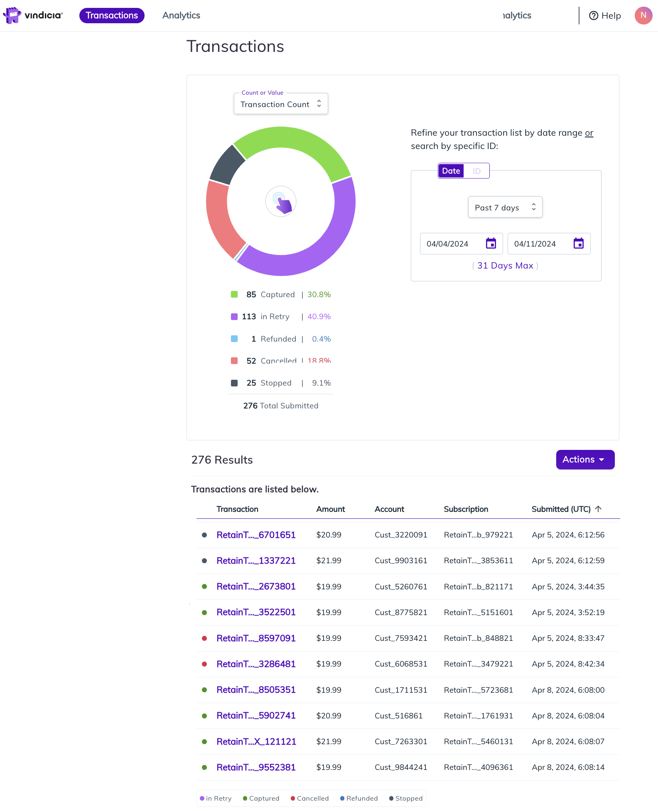Click the red Cancelled donut segment

[x=220, y=220]
